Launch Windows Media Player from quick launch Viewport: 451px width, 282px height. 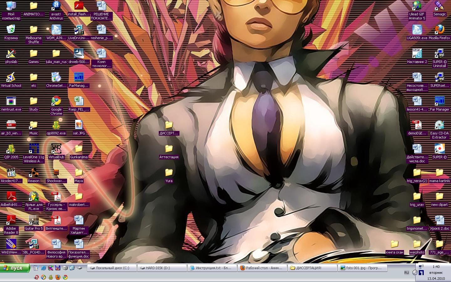(x=44, y=277)
